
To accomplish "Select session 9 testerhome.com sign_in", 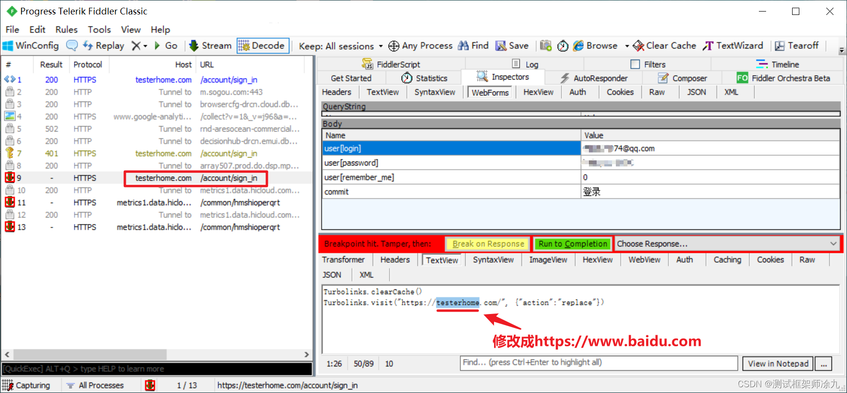I will [x=157, y=178].
